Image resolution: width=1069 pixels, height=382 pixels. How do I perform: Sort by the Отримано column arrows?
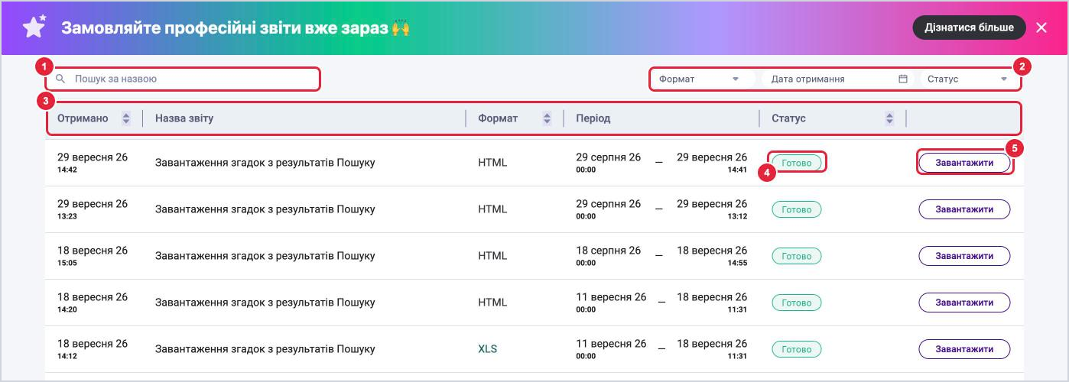tap(126, 118)
